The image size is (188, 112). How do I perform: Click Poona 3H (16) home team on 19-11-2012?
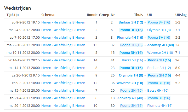[131, 53]
